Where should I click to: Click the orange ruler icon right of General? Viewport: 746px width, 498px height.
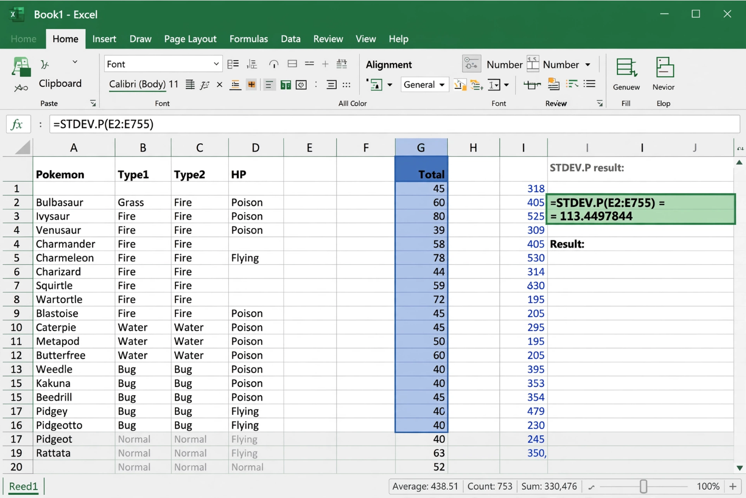[x=459, y=85]
